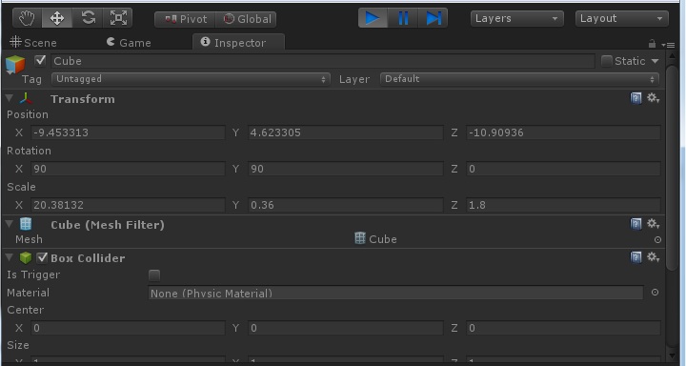686x366 pixels.
Task: Step one frame forward
Action: [x=434, y=18]
